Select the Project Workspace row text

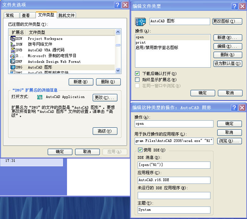tap(45, 39)
